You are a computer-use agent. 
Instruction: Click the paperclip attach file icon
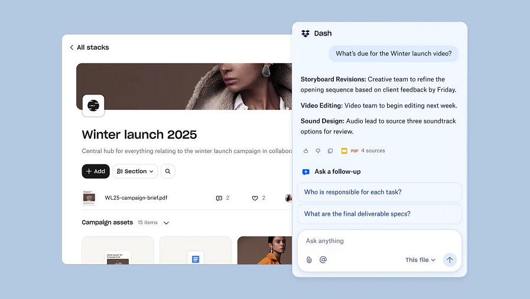click(x=309, y=259)
